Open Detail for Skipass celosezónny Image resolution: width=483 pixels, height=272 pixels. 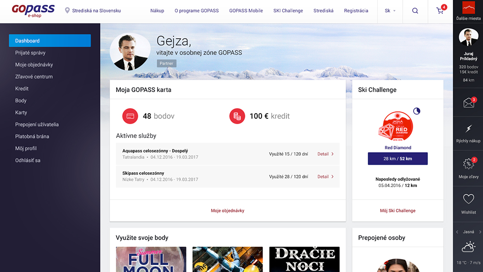[326, 177]
